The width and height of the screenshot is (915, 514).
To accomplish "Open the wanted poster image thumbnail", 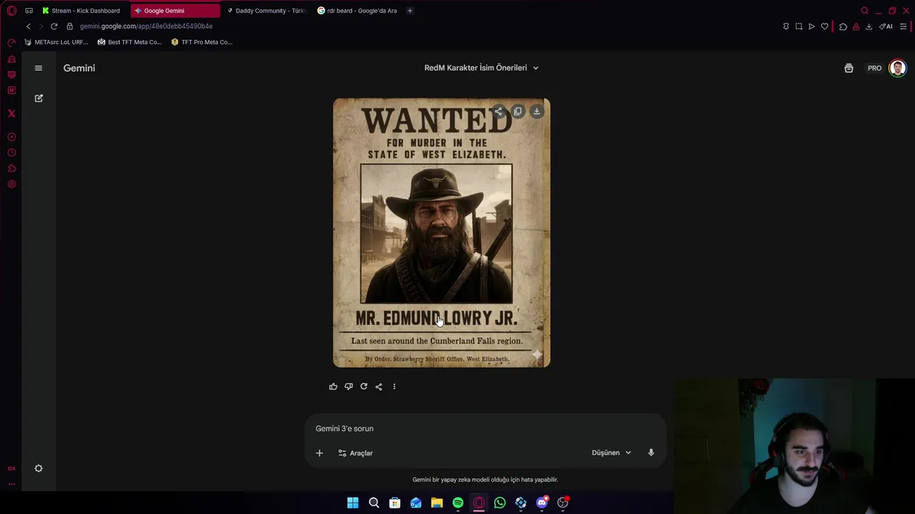I will point(442,233).
